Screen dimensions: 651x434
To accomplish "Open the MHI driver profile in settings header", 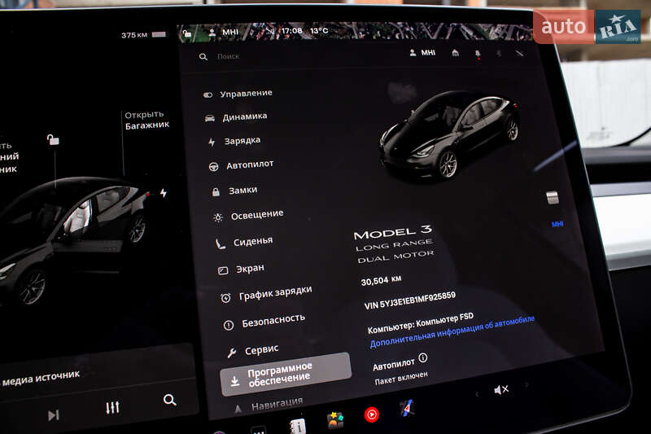I will 422,53.
